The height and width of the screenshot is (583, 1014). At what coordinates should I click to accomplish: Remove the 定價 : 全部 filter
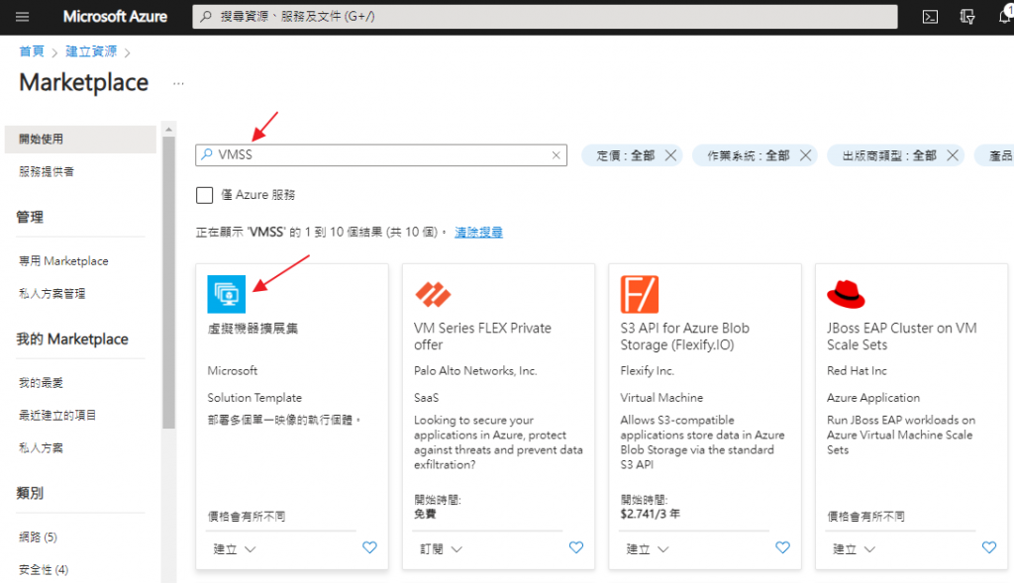[x=670, y=155]
